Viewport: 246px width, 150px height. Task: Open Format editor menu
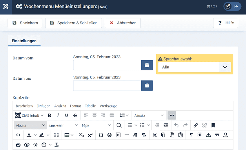(75, 106)
